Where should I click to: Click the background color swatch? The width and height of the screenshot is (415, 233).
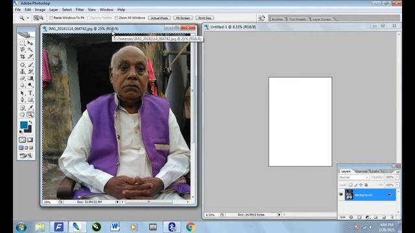[x=29, y=130]
